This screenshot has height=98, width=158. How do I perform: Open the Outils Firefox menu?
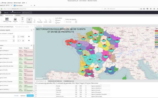point(23,3)
